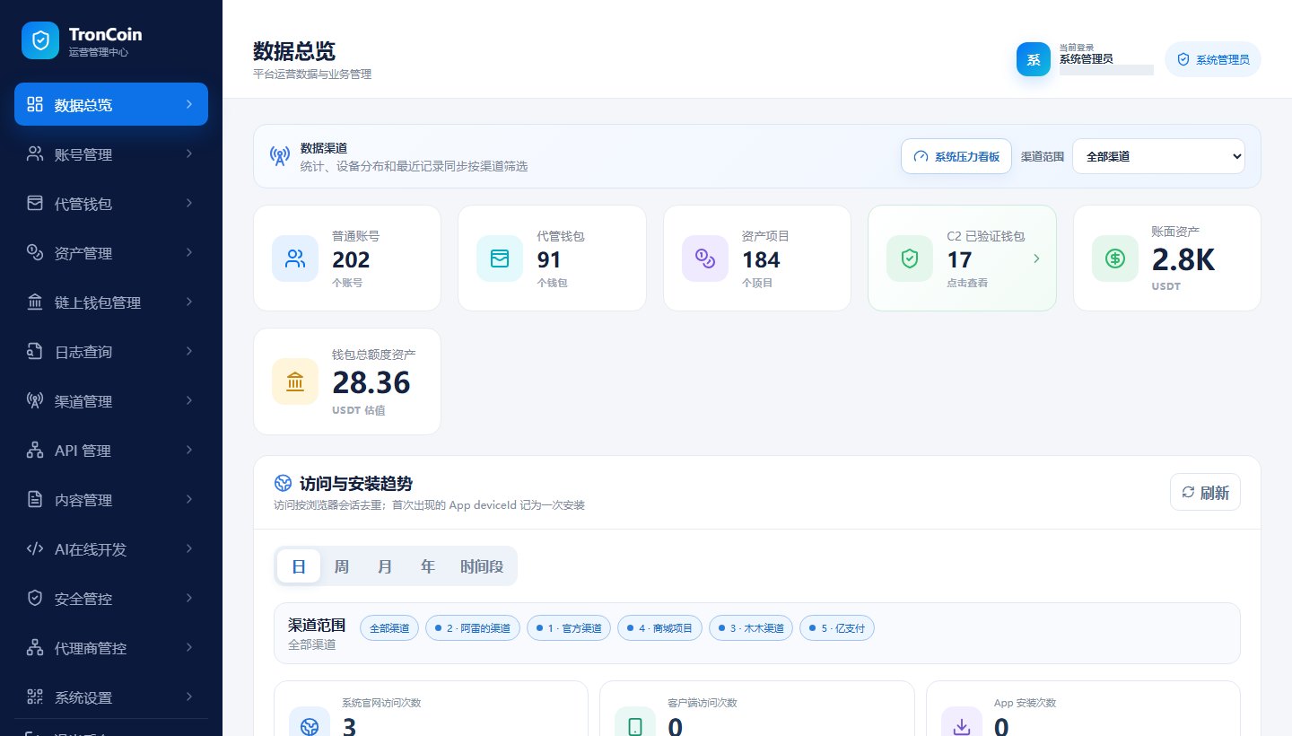Click the 资产项目 184 stat card
This screenshot has width=1292, height=736.
(757, 258)
